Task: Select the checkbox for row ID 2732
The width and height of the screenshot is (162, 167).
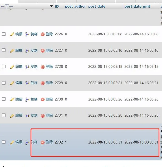Action: [4, 142]
